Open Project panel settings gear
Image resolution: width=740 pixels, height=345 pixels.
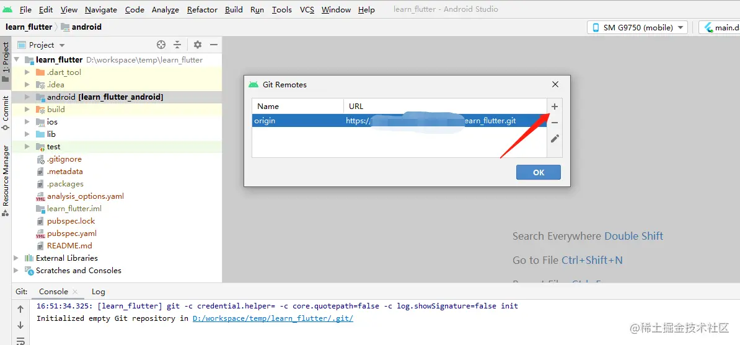198,45
